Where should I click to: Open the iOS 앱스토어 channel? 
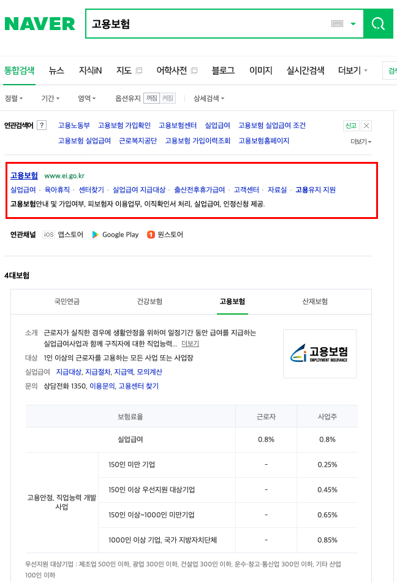click(62, 235)
